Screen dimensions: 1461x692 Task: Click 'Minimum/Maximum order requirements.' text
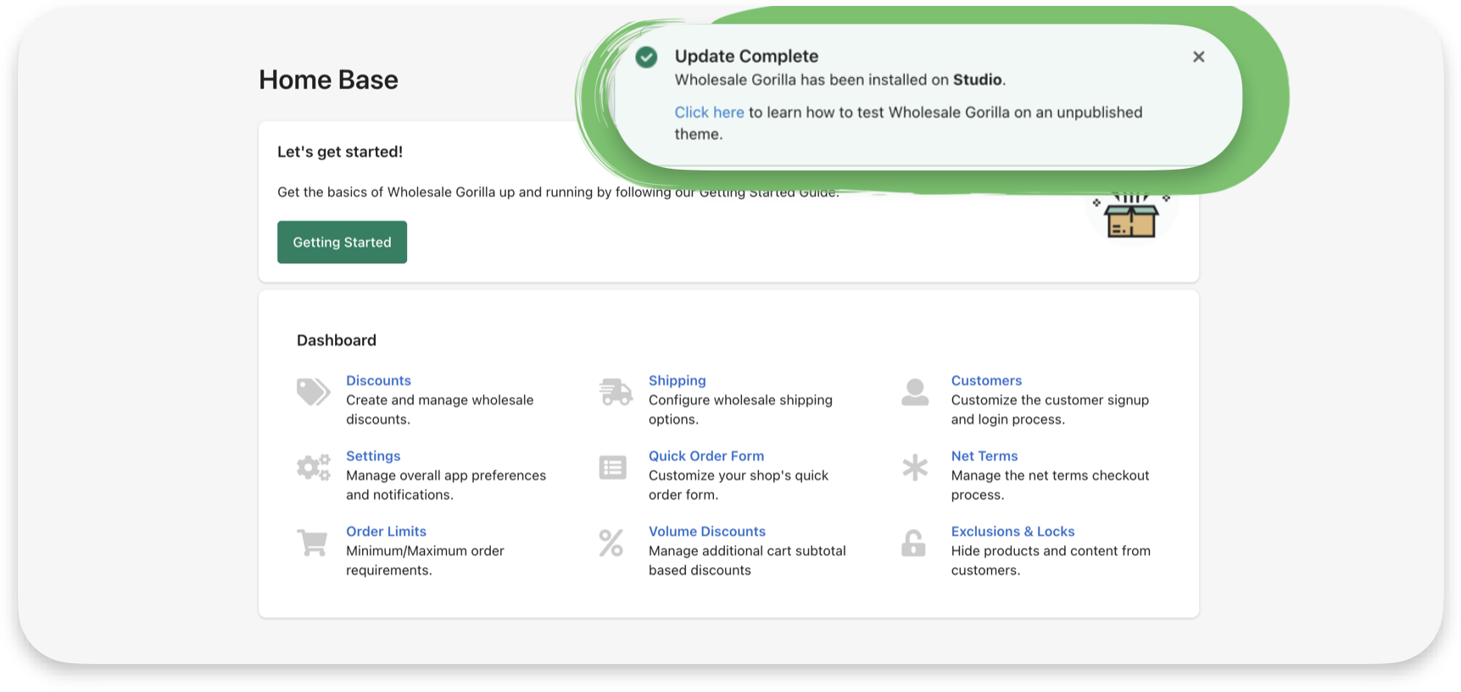click(425, 561)
